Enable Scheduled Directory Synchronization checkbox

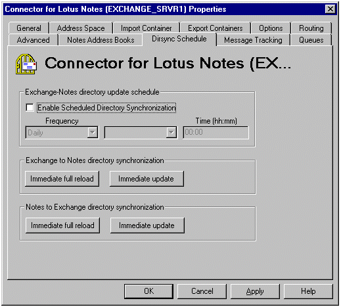tap(30, 108)
